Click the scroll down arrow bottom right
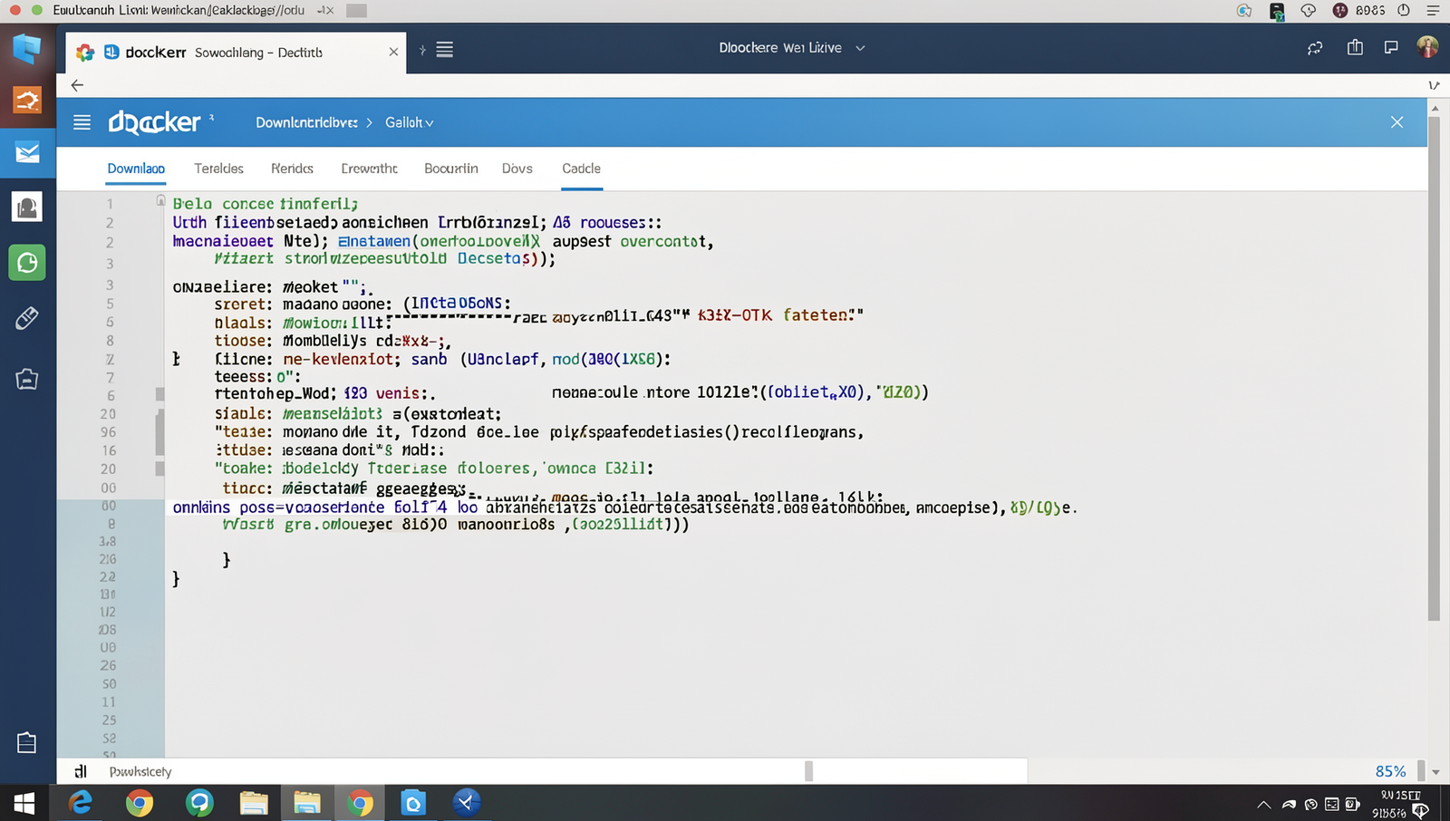This screenshot has height=821, width=1450. pyautogui.click(x=1435, y=772)
